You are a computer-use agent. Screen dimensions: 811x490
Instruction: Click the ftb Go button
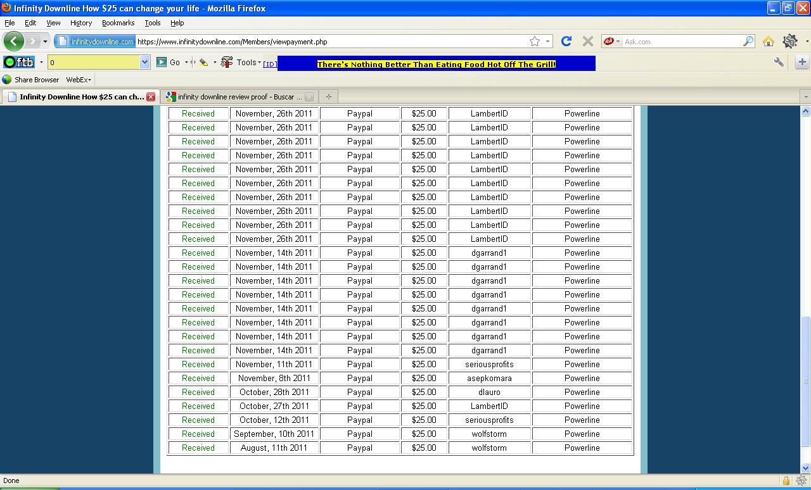168,62
